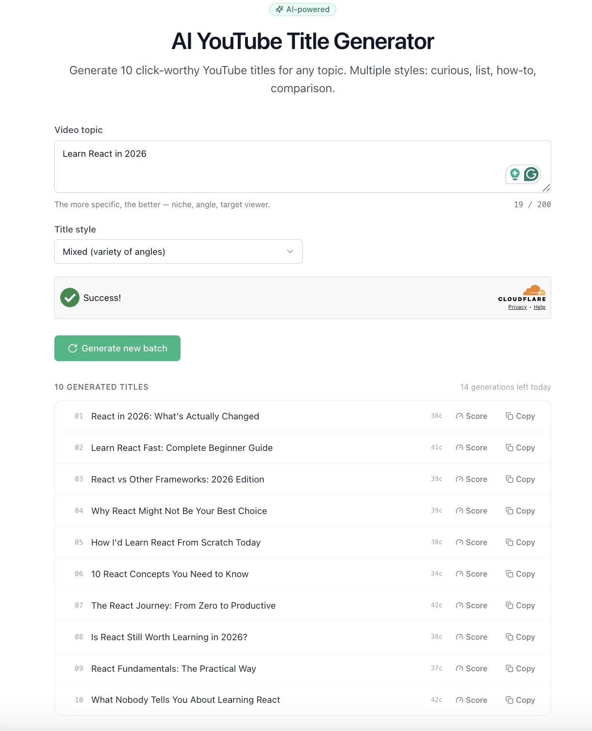
Task: Open the Cloudflare Privacy link
Action: [x=517, y=307]
